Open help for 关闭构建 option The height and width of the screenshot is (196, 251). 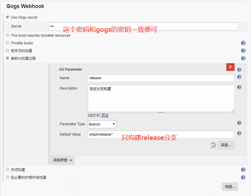tap(243, 170)
